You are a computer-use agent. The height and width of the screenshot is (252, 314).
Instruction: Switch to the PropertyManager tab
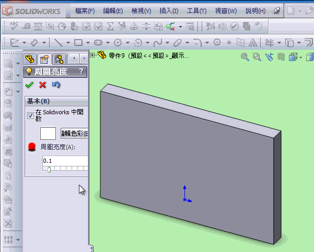(x=44, y=59)
